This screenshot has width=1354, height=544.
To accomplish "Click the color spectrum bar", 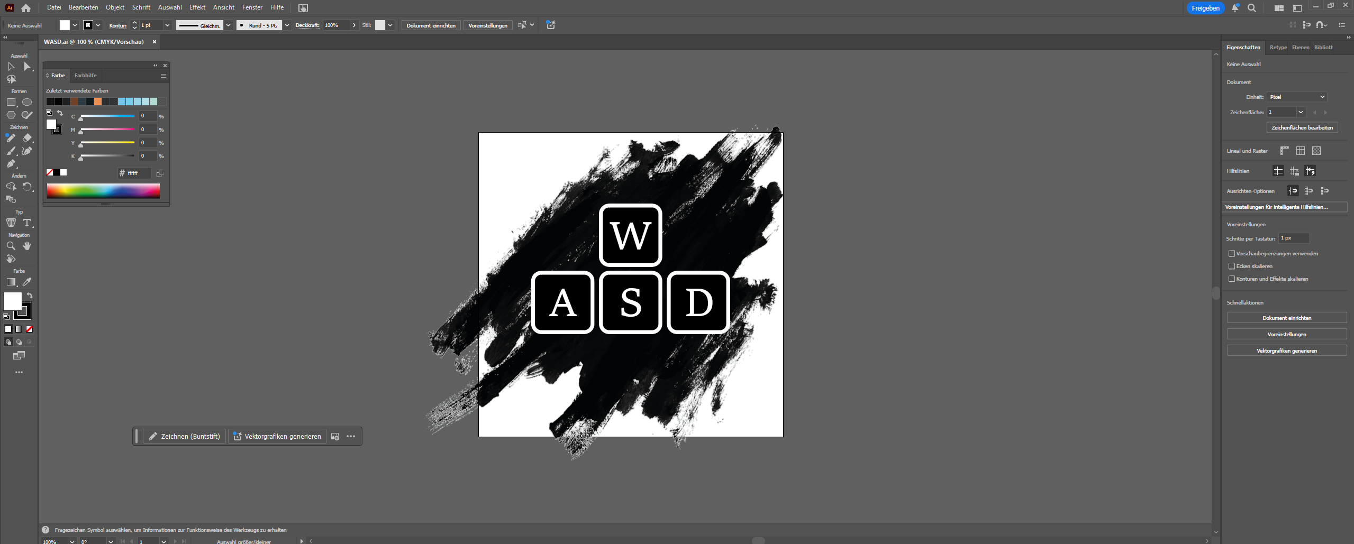I will click(103, 191).
